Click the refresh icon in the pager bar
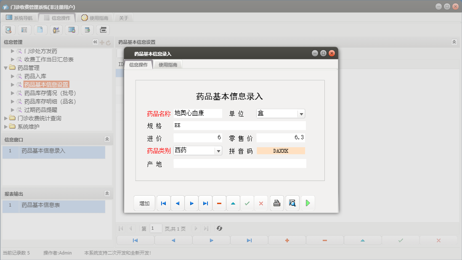The width and height of the screenshot is (462, 260). (x=219, y=228)
